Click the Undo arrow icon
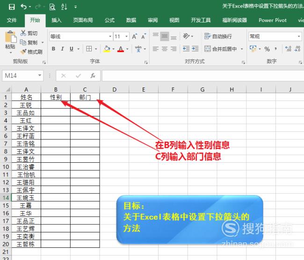 pos(23,7)
